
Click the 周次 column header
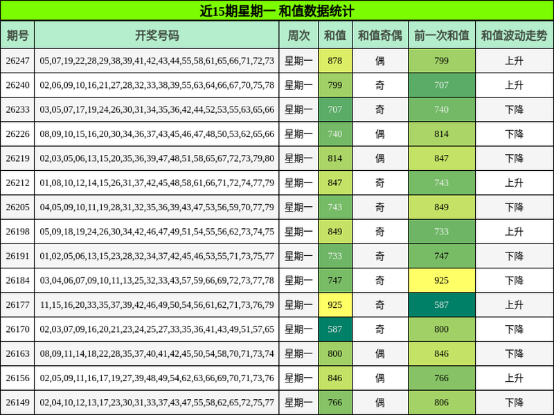pyautogui.click(x=298, y=35)
